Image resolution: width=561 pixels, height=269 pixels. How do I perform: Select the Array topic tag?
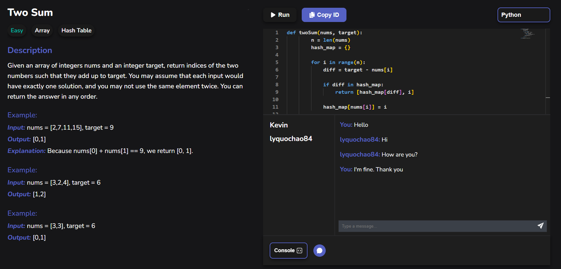(42, 30)
